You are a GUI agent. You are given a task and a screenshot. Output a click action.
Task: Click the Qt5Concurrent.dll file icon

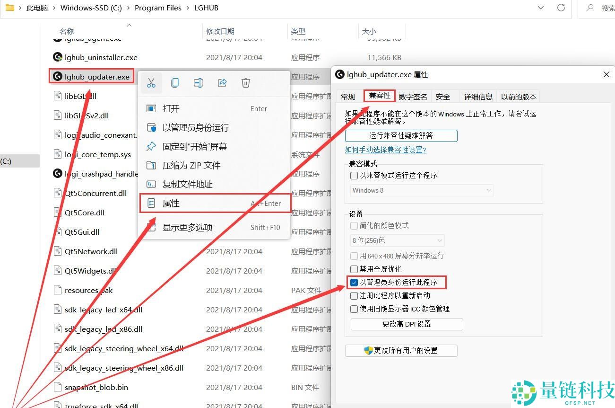[x=57, y=193]
